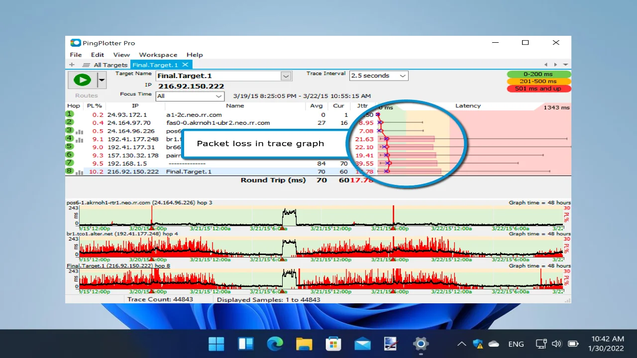Screen dimensions: 637x358
Task: Select the hop 3 green circle
Action: (70, 131)
